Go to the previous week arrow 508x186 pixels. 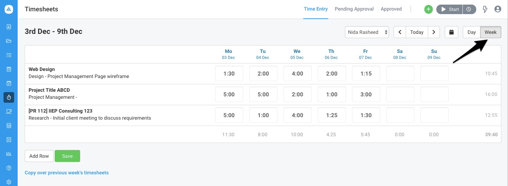point(400,32)
